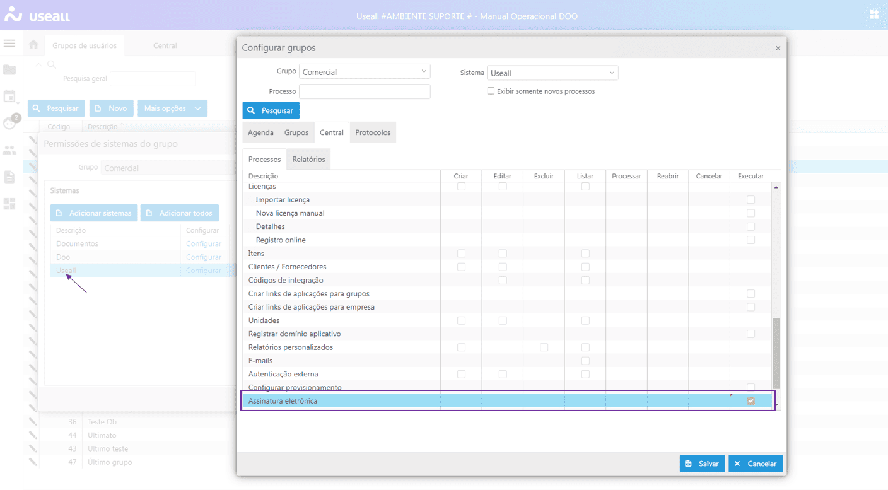Click the blue Pesquisar button in dialog
This screenshot has height=490, width=888.
(271, 110)
